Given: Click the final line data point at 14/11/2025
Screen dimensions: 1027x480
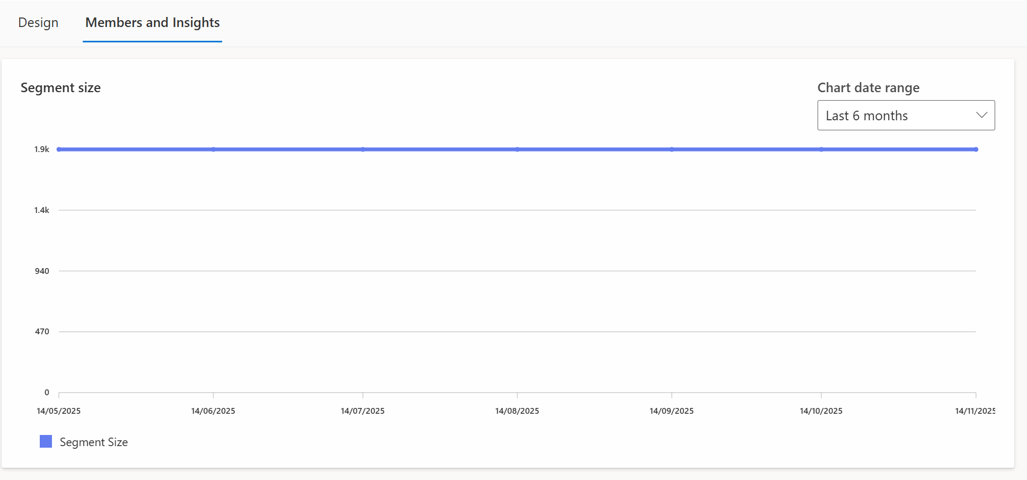Looking at the screenshot, I should (x=976, y=149).
